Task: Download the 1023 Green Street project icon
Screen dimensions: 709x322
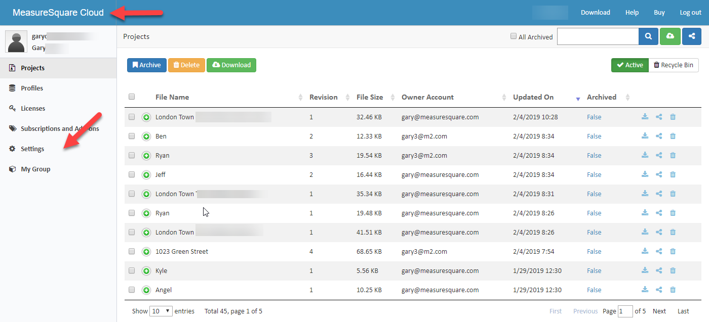Action: [x=645, y=251]
